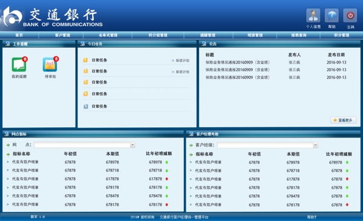Click the red badge 5 on 待审批
The width and height of the screenshot is (363, 221).
pos(56,59)
